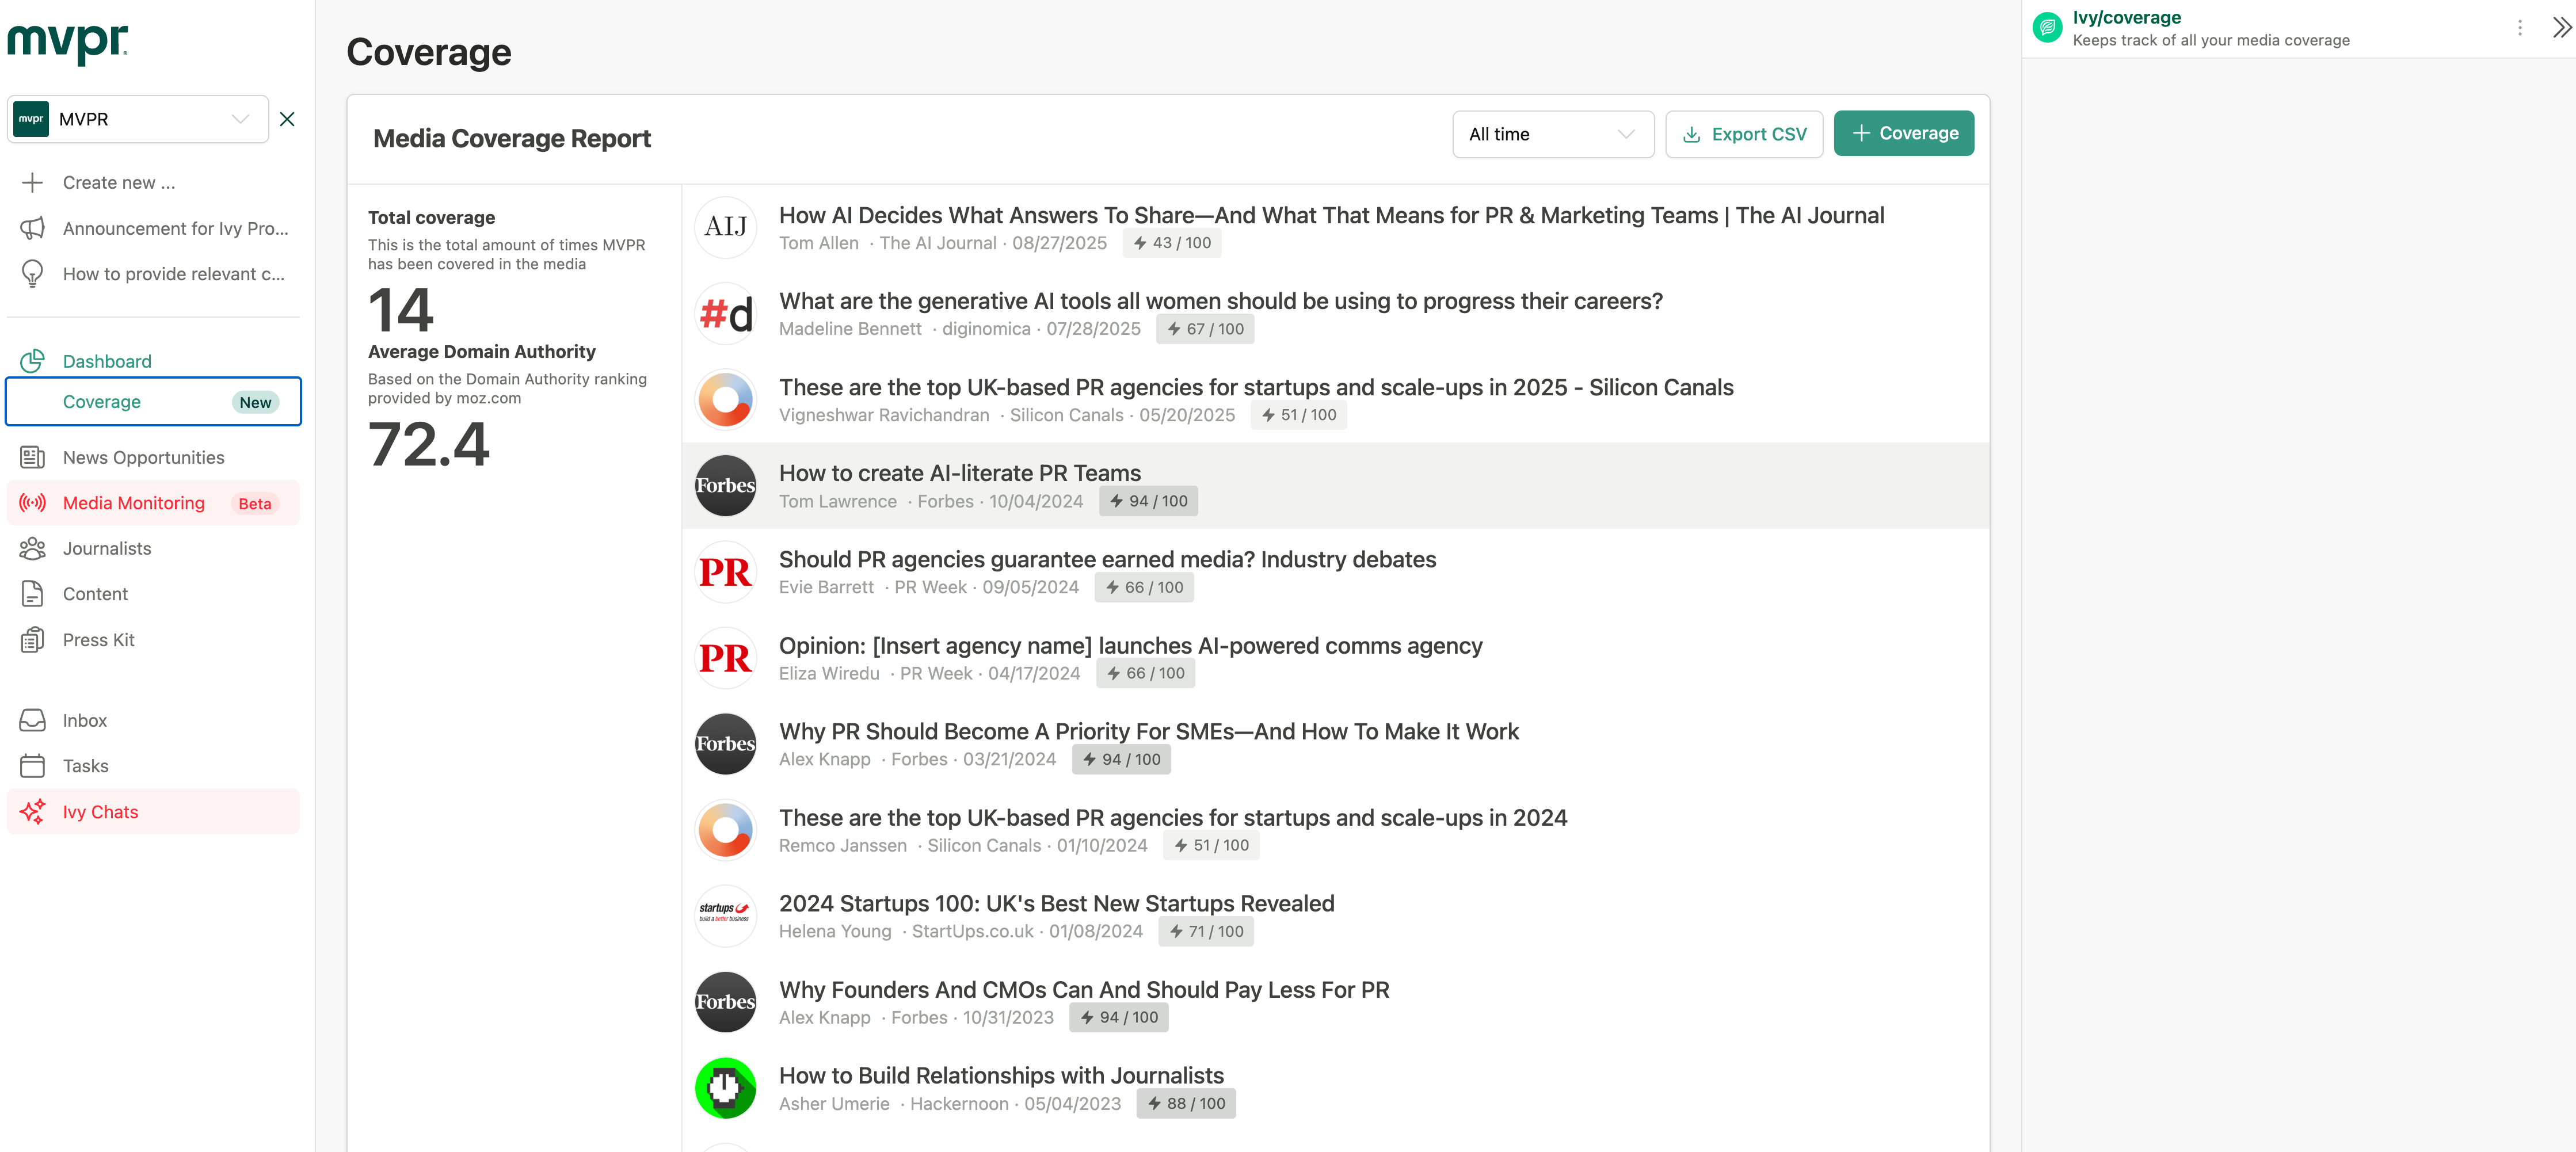2576x1152 pixels.
Task: Click the Silicon Canals logo for the 2025 article
Action: pyautogui.click(x=725, y=399)
